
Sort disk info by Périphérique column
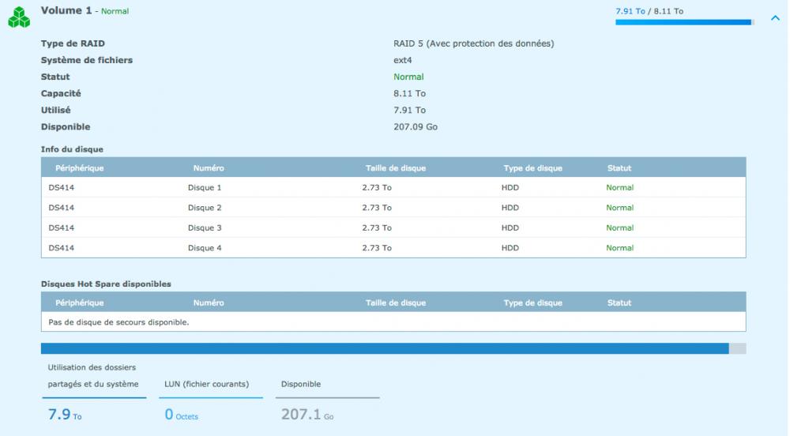(79, 168)
